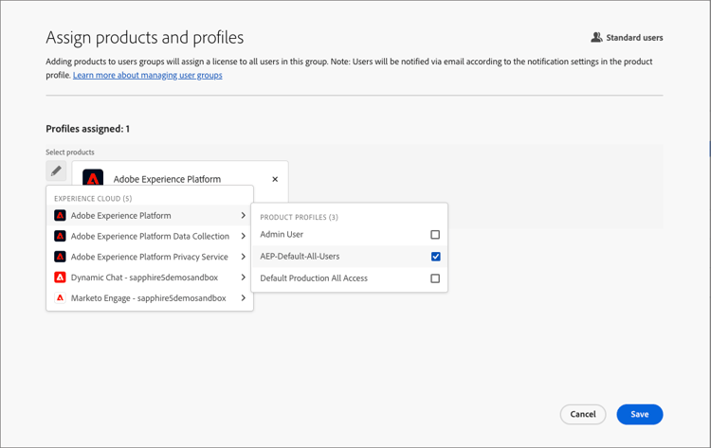Remove the selected Adobe Experience Platform product
Screen dimensions: 711x448
tap(275, 179)
